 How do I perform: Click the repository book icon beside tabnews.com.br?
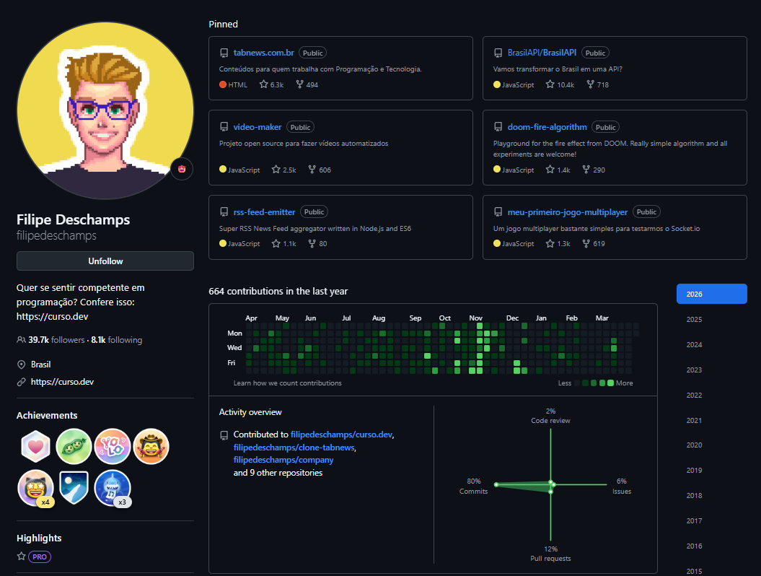224,52
